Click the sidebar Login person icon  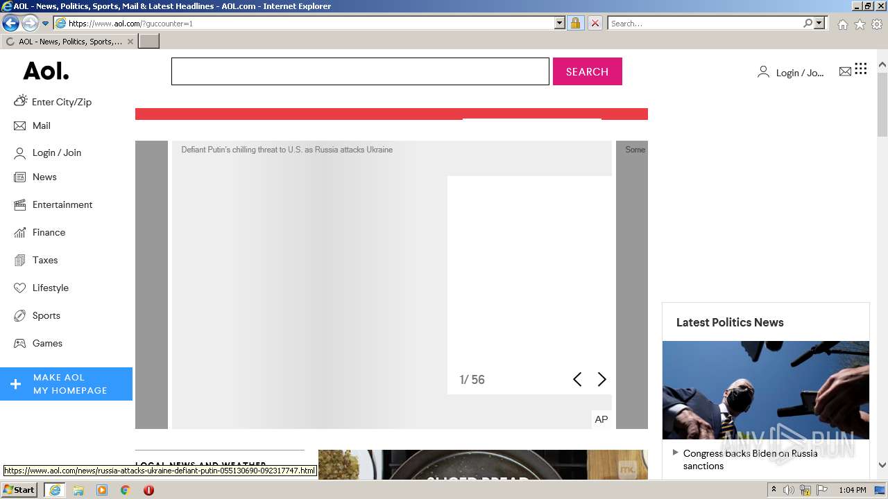(19, 153)
